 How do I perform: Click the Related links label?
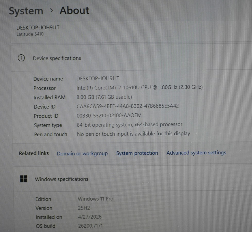pyautogui.click(x=34, y=153)
